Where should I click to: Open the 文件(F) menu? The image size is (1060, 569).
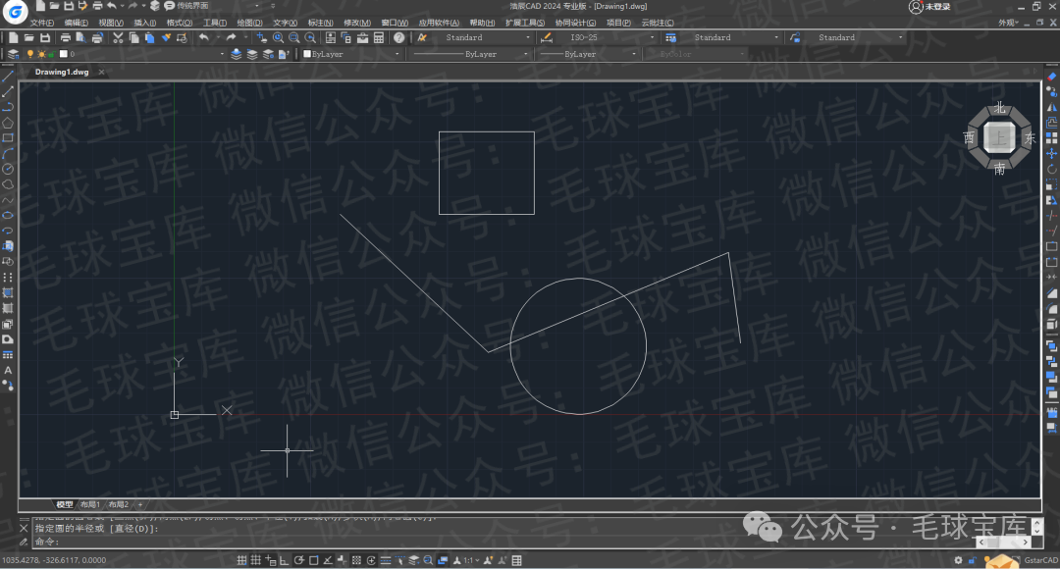(x=42, y=23)
